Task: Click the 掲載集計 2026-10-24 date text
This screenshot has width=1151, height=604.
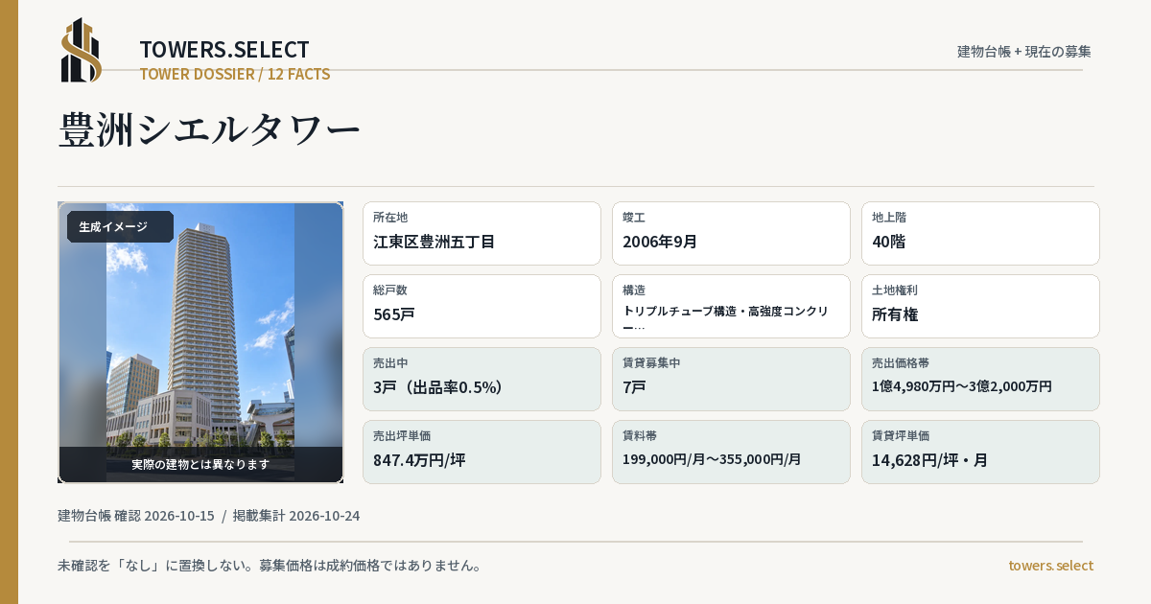Action: [296, 516]
